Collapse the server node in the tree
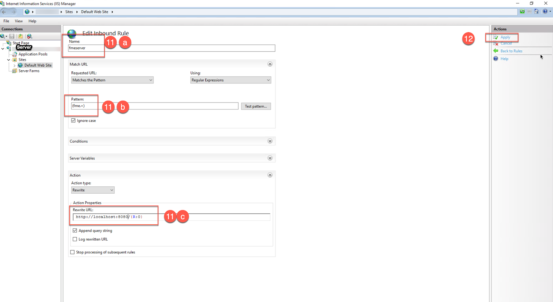The height and width of the screenshot is (302, 553). click(x=3, y=49)
